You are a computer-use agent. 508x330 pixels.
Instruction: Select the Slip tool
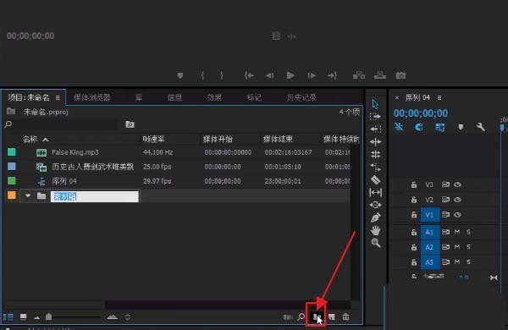point(375,192)
